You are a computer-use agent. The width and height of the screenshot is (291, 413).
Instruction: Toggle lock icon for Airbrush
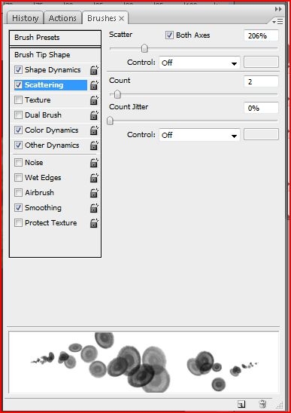coord(94,193)
